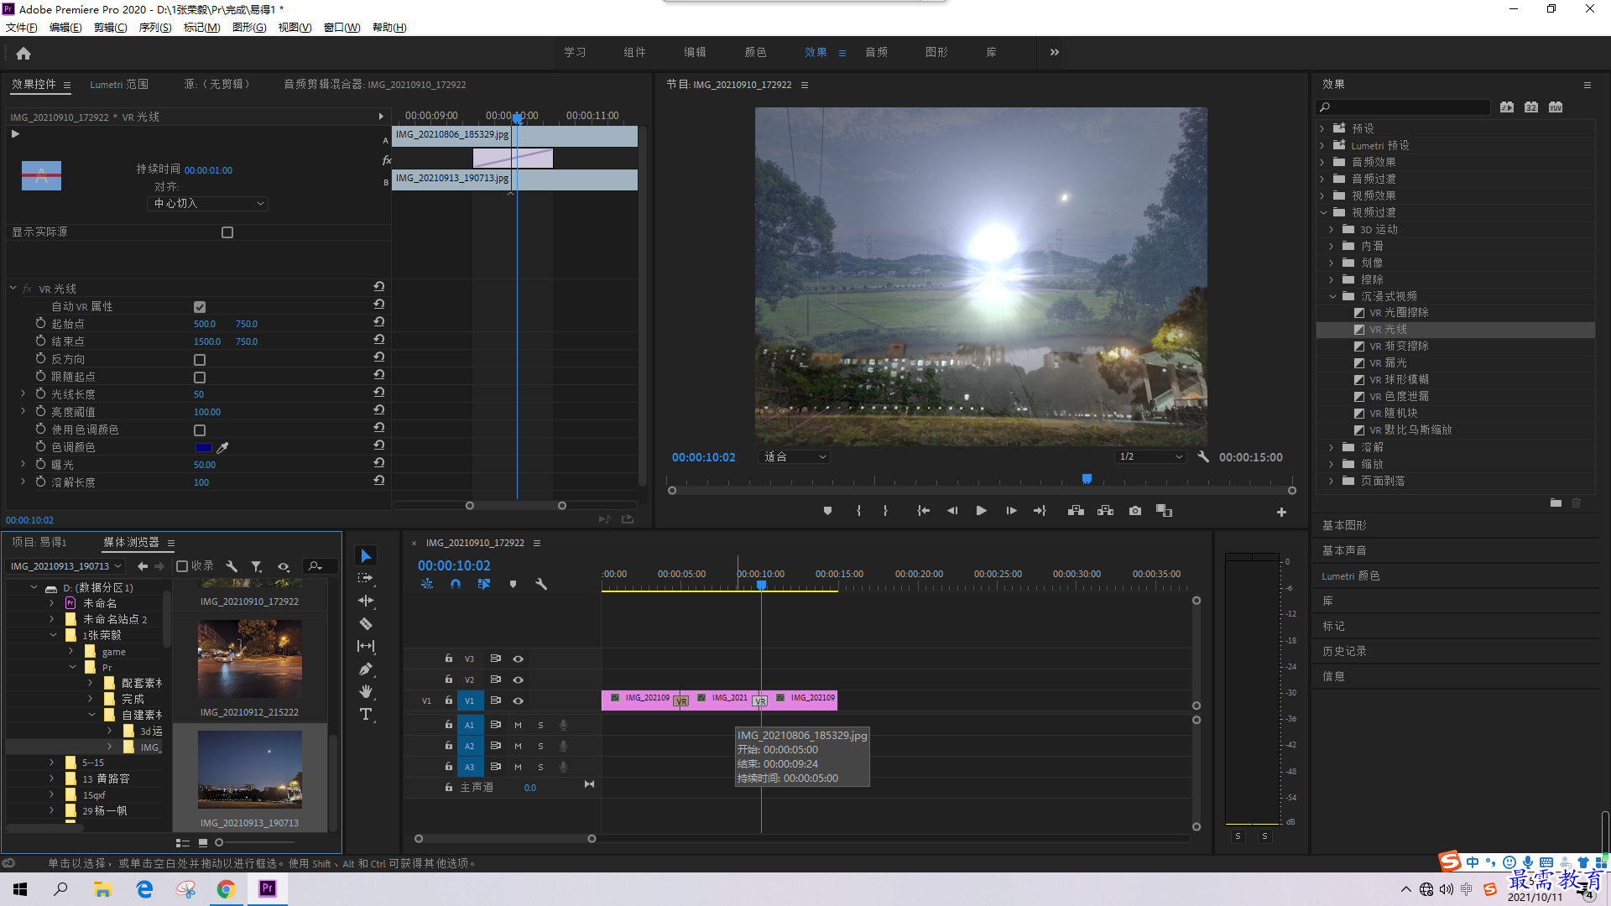Toggle 显示实际源 checkbox
Viewport: 1611px width, 906px height.
227,232
